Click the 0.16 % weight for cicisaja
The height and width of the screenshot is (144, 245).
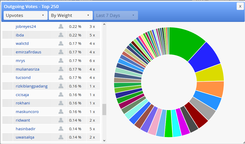point(75,95)
